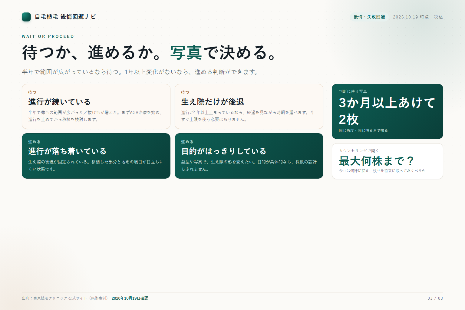Click the description beginning 髪型や写真で、生え際の形
Viewport: 465px width, 310px height.
[x=249, y=166]
